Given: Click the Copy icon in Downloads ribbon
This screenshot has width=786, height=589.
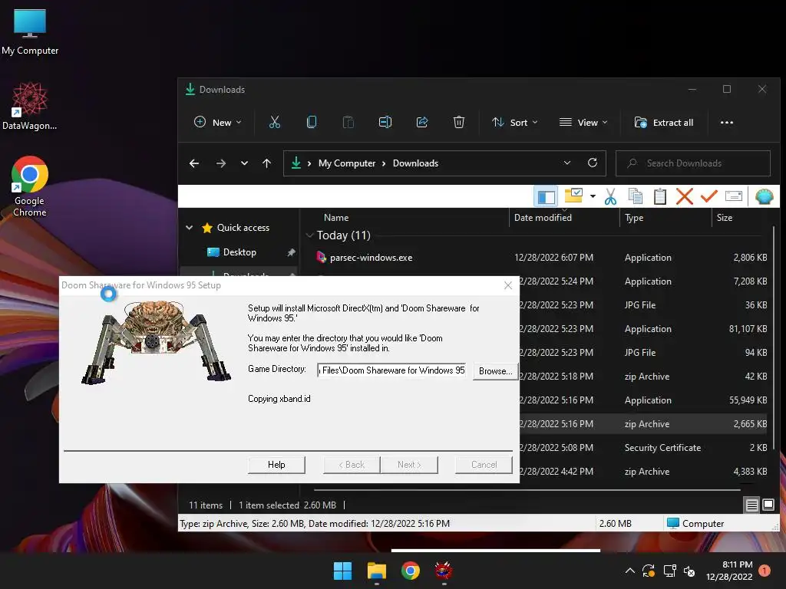Looking at the screenshot, I should coord(312,122).
